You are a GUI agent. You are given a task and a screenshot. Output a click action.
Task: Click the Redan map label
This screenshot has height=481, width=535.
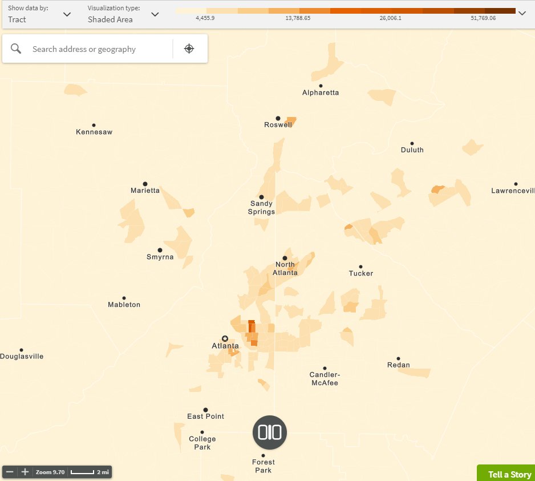tap(399, 365)
